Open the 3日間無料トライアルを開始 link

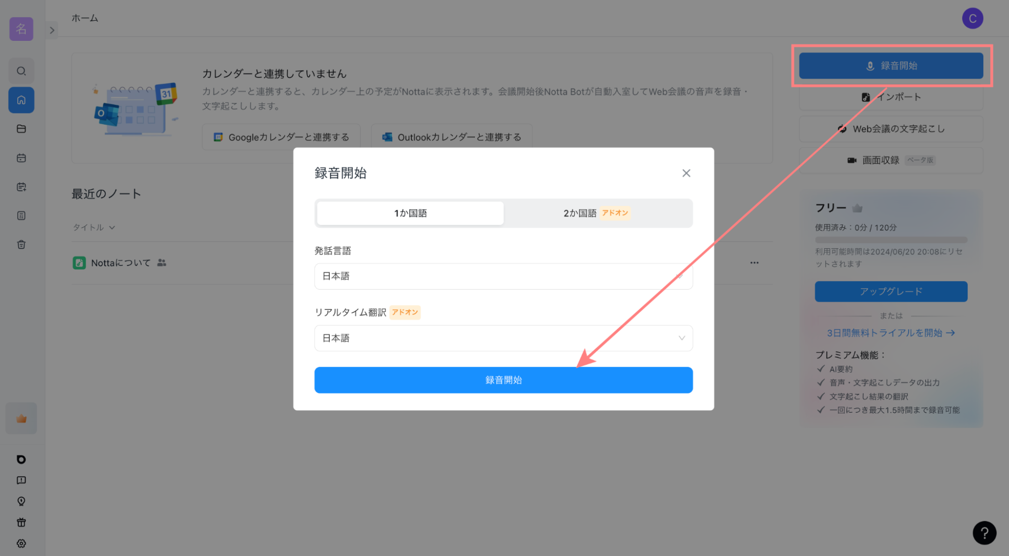tap(890, 333)
